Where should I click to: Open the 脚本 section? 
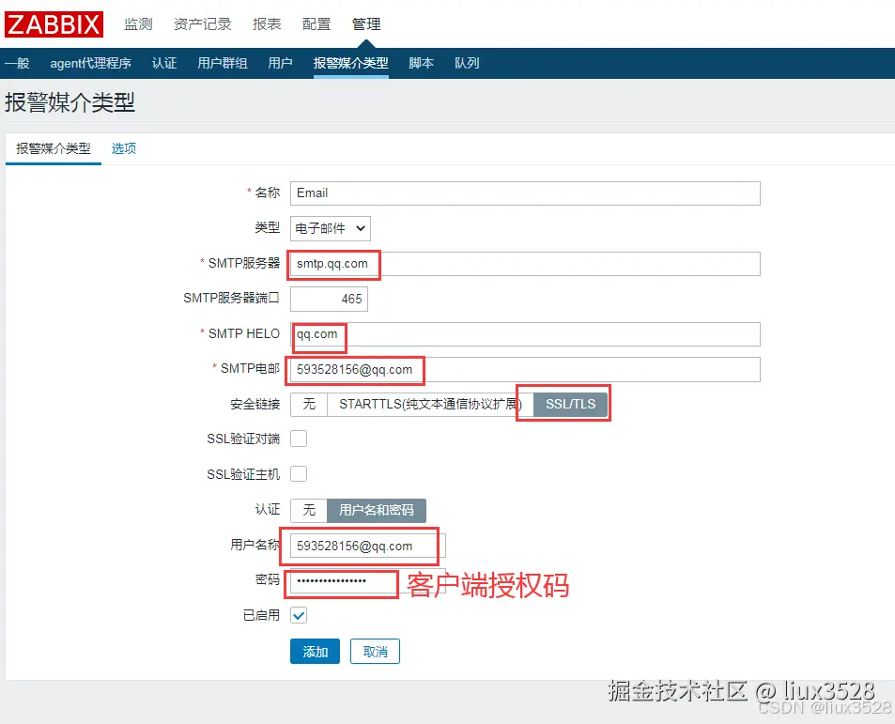(x=420, y=64)
